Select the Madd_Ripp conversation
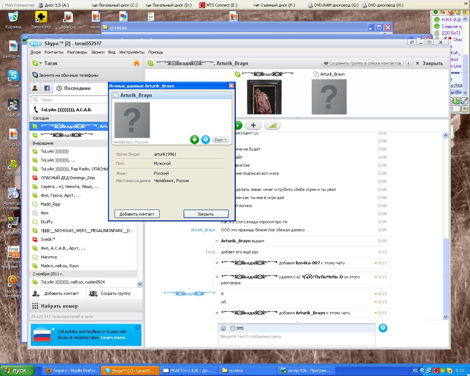Image resolution: width=470 pixels, height=376 pixels. pos(83,204)
